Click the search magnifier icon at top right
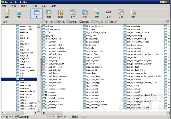Viewport: 171px width, 119px height. (163, 22)
